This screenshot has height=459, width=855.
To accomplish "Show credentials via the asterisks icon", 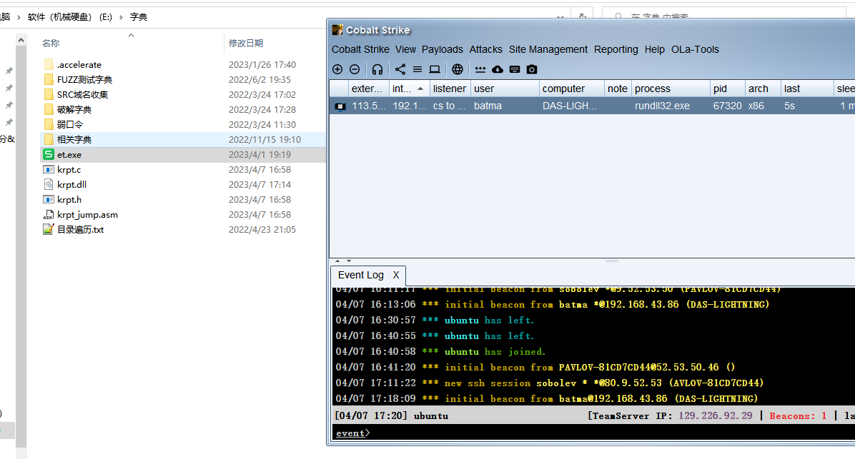I will click(480, 69).
